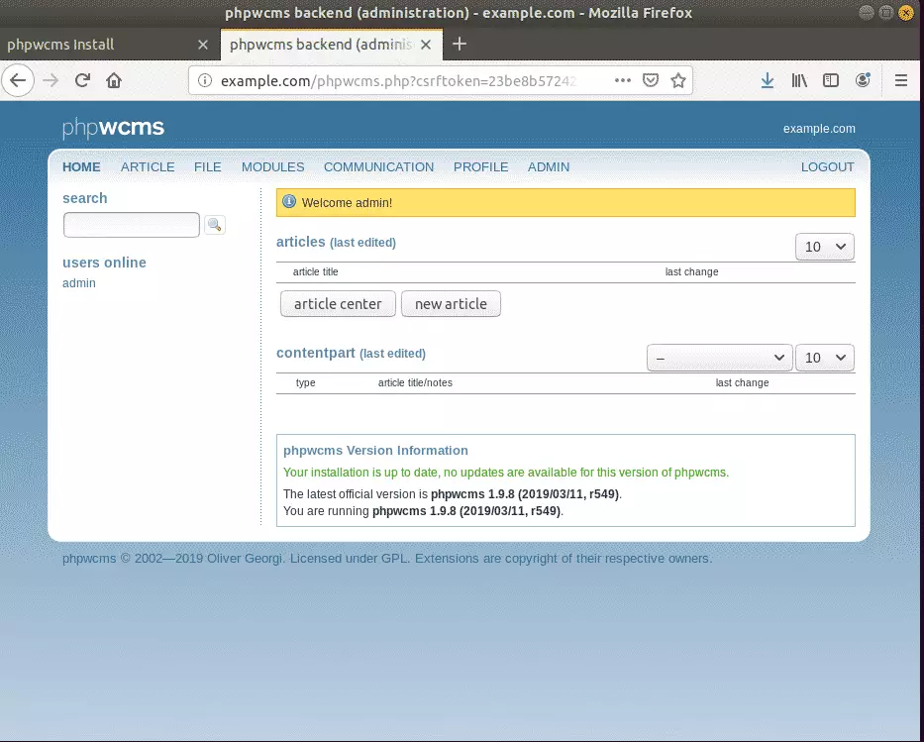
Task: Open the Firefox home page icon
Action: [x=114, y=80]
